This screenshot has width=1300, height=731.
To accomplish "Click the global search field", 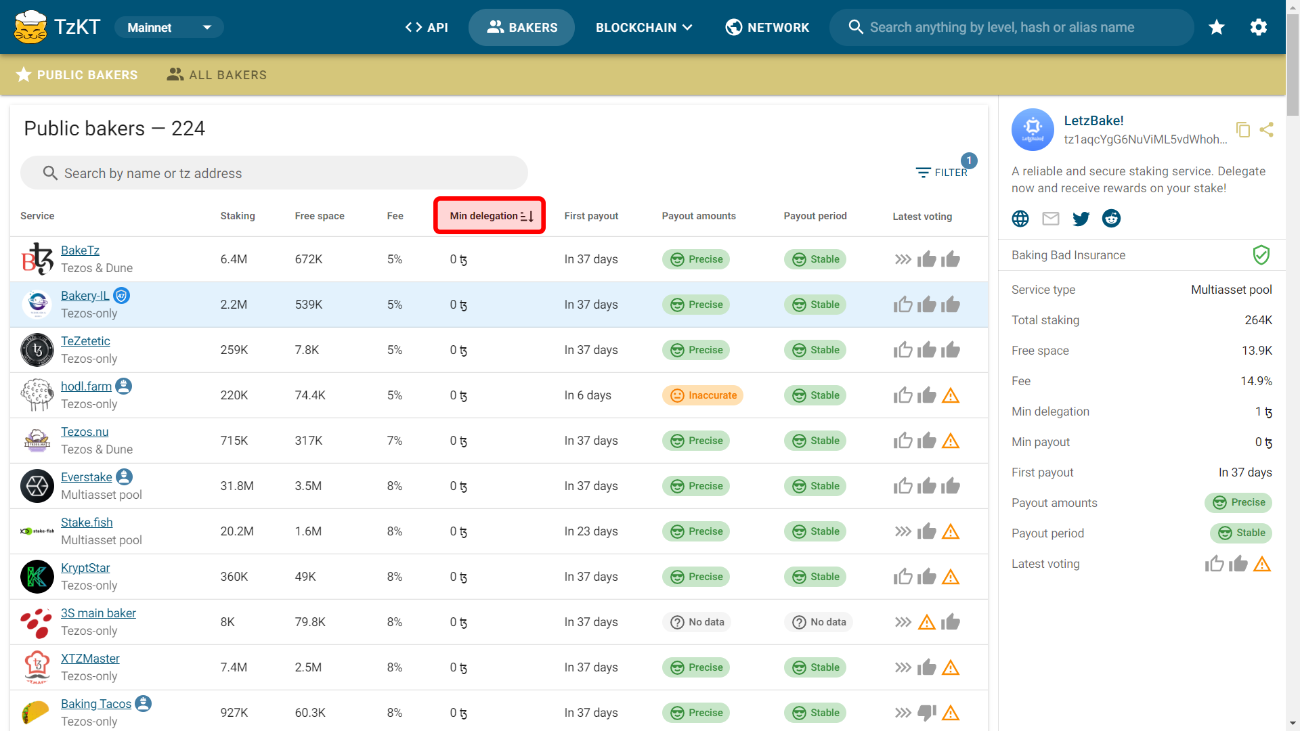I will [1012, 27].
